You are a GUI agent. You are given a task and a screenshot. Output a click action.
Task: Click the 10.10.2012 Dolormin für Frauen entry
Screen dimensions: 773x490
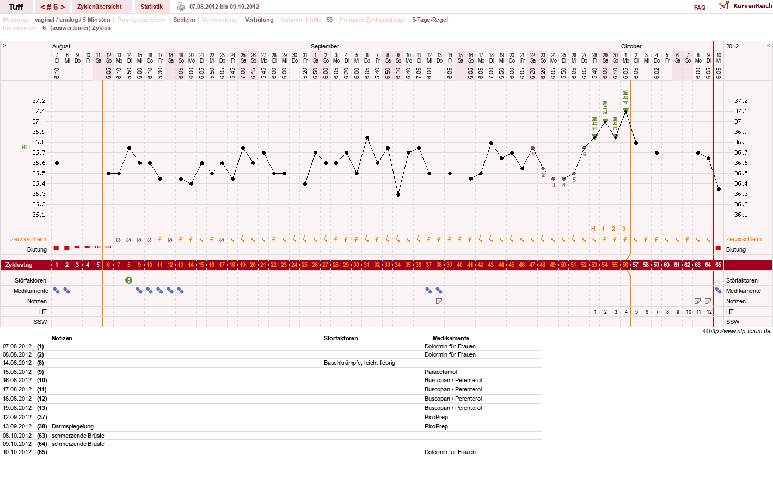point(450,452)
